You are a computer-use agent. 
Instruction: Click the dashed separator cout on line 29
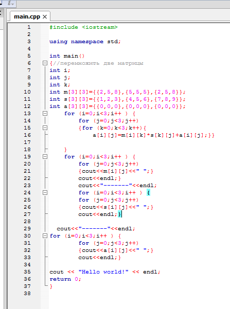(x=96, y=229)
